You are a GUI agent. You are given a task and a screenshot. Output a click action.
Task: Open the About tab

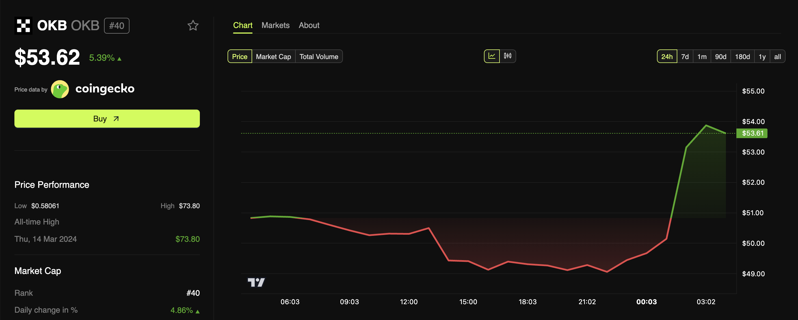click(309, 25)
